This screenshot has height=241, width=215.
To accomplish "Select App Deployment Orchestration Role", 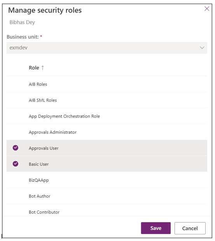I will coord(107,116).
